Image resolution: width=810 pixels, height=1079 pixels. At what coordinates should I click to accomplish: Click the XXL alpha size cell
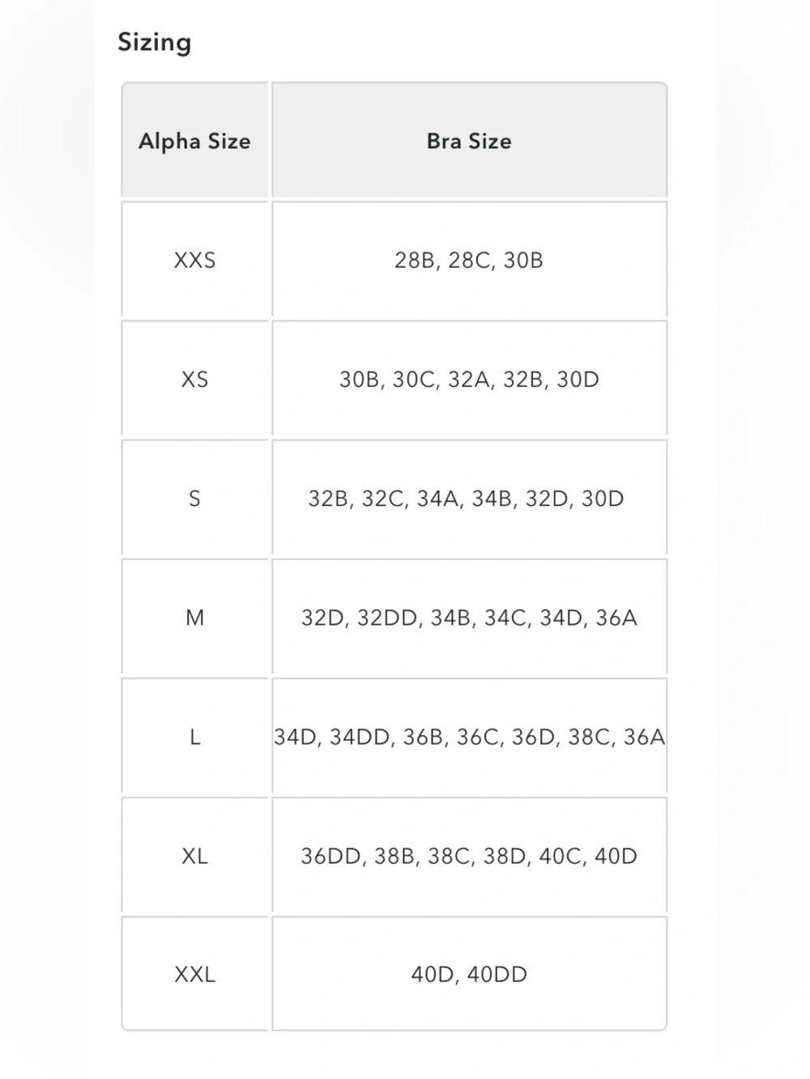tap(194, 974)
